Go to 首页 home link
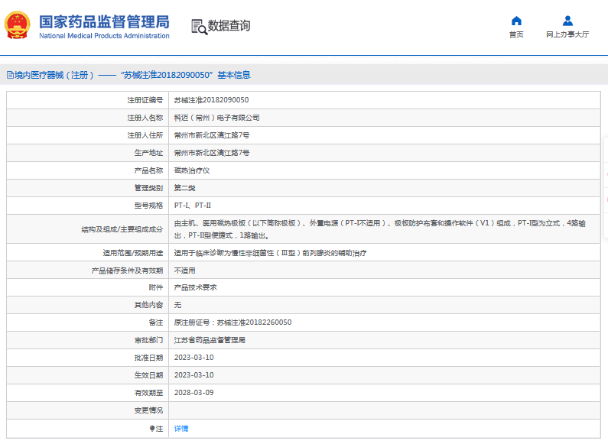This screenshot has height=444, width=608. click(516, 34)
